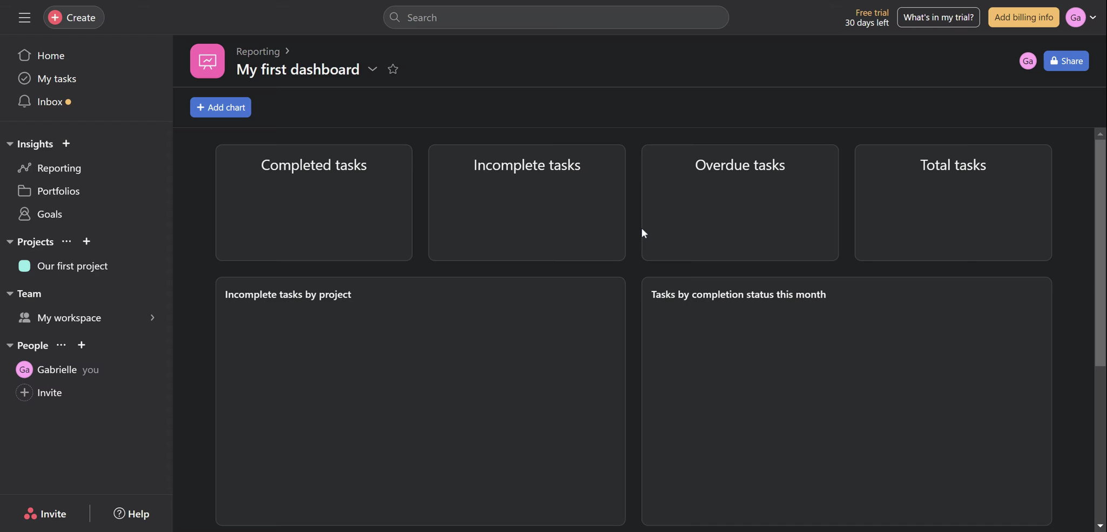Click the scrollbar down arrow
The image size is (1107, 532).
coord(1100,526)
